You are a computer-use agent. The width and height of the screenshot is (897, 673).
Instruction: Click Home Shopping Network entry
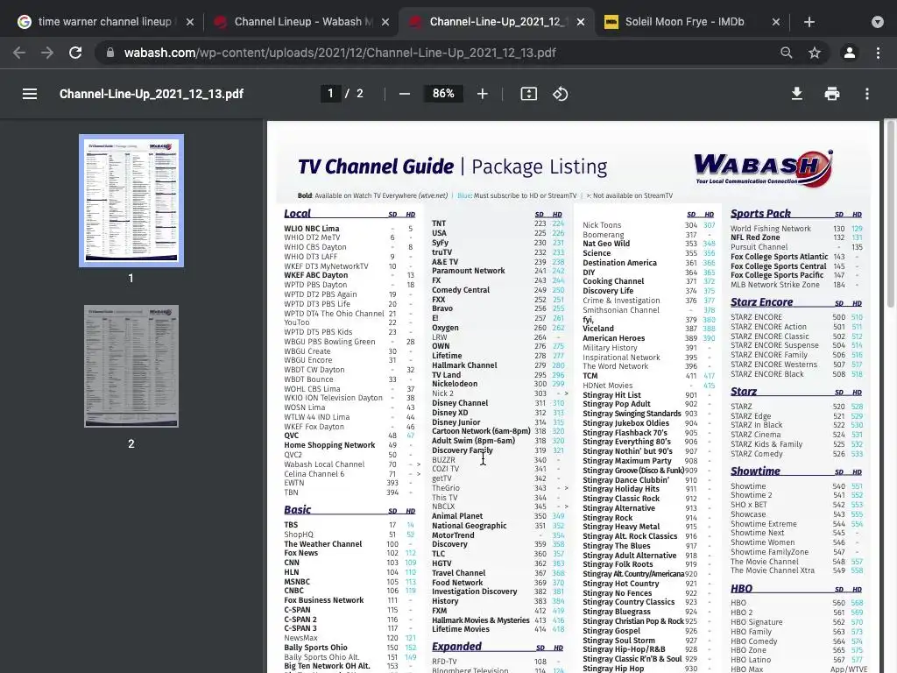tap(329, 445)
